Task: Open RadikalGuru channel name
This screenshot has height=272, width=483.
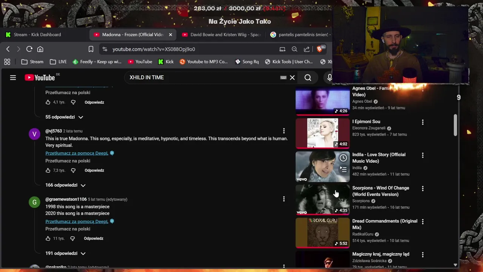Action: pyautogui.click(x=363, y=234)
